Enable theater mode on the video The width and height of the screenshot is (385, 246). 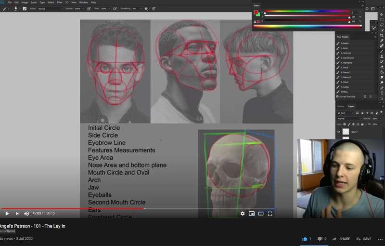(x=261, y=214)
